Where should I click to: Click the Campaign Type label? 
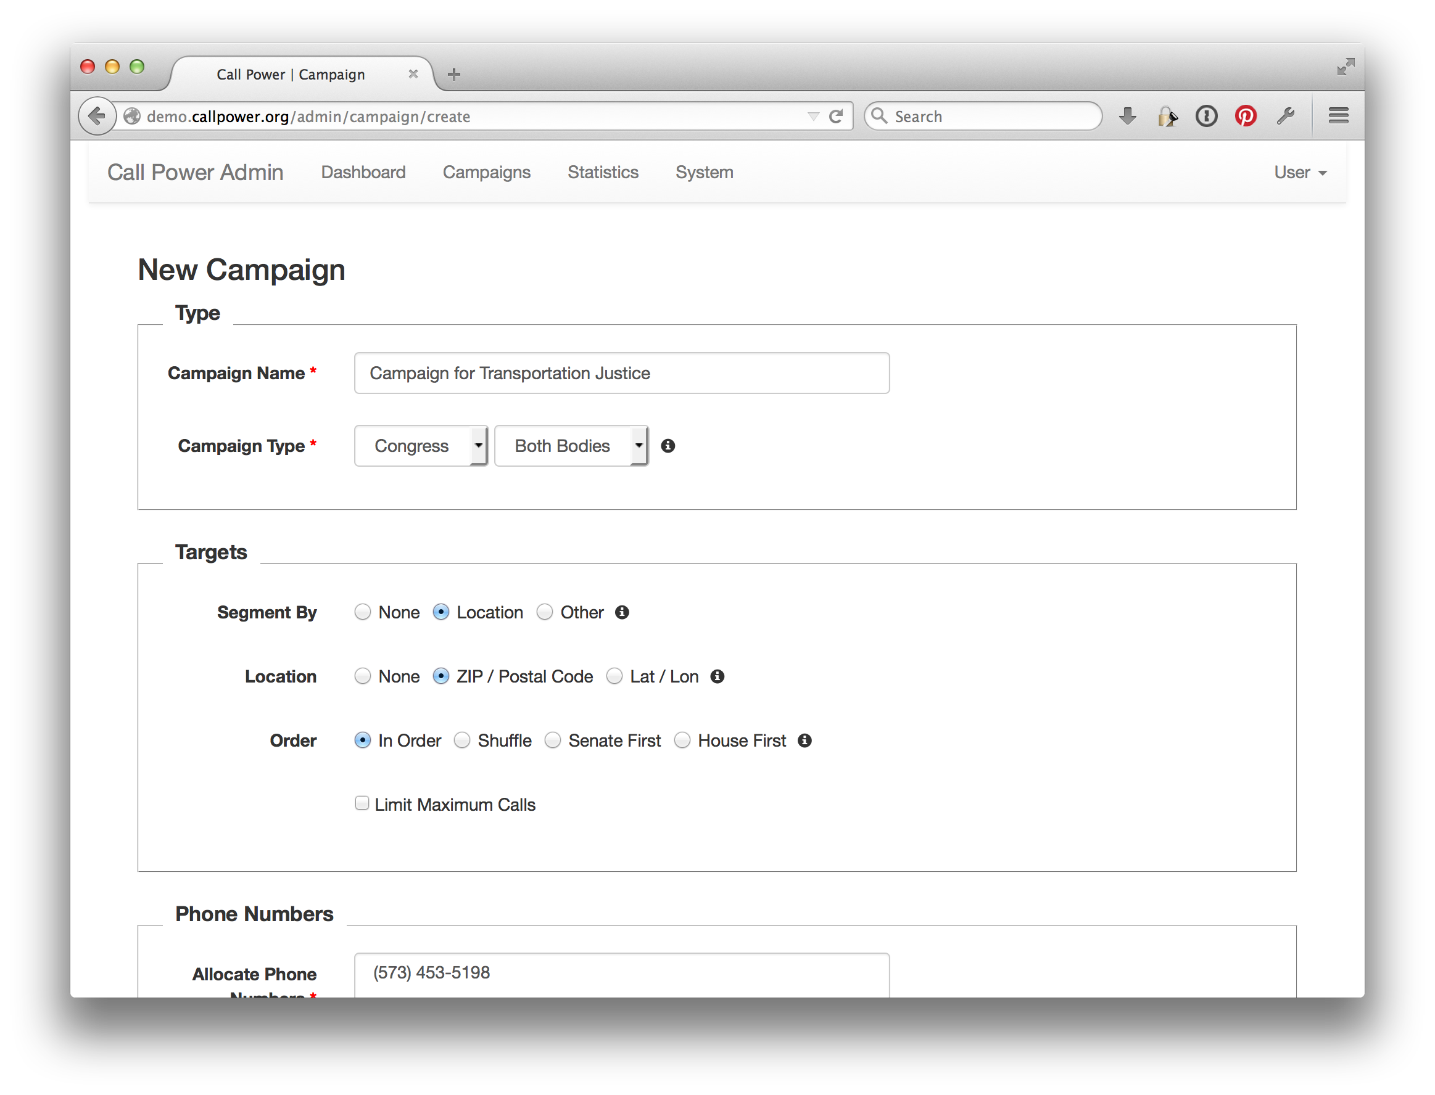click(x=241, y=446)
